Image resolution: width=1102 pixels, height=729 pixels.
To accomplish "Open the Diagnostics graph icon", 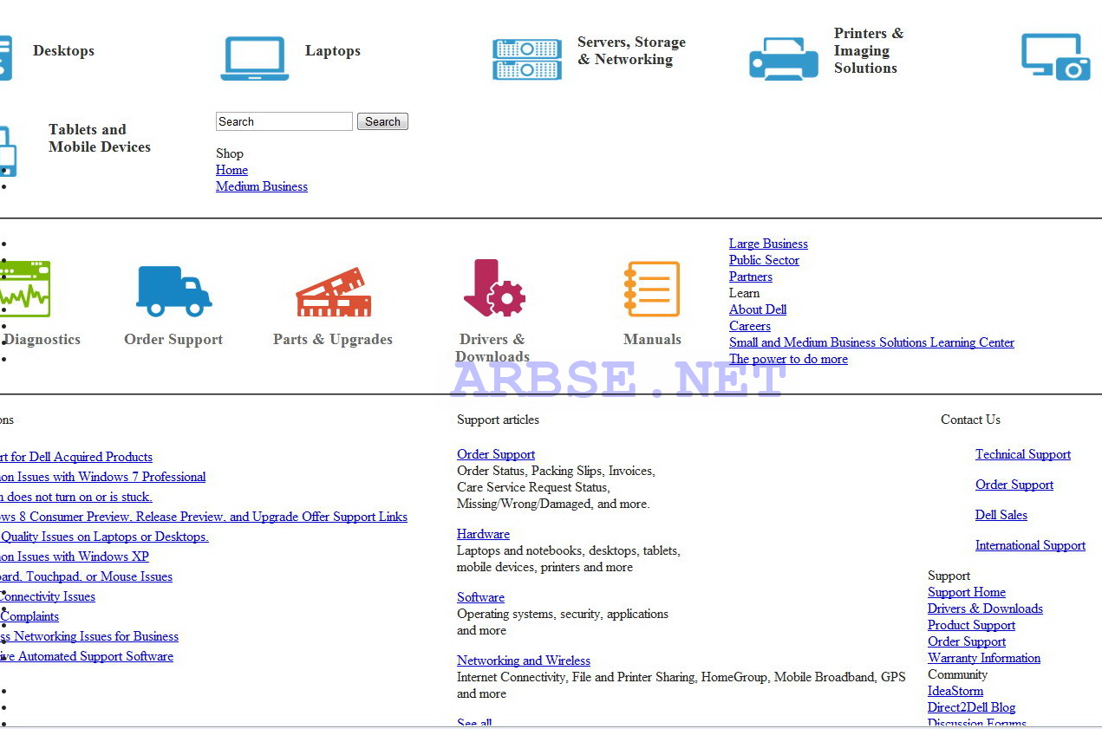I will pyautogui.click(x=25, y=289).
